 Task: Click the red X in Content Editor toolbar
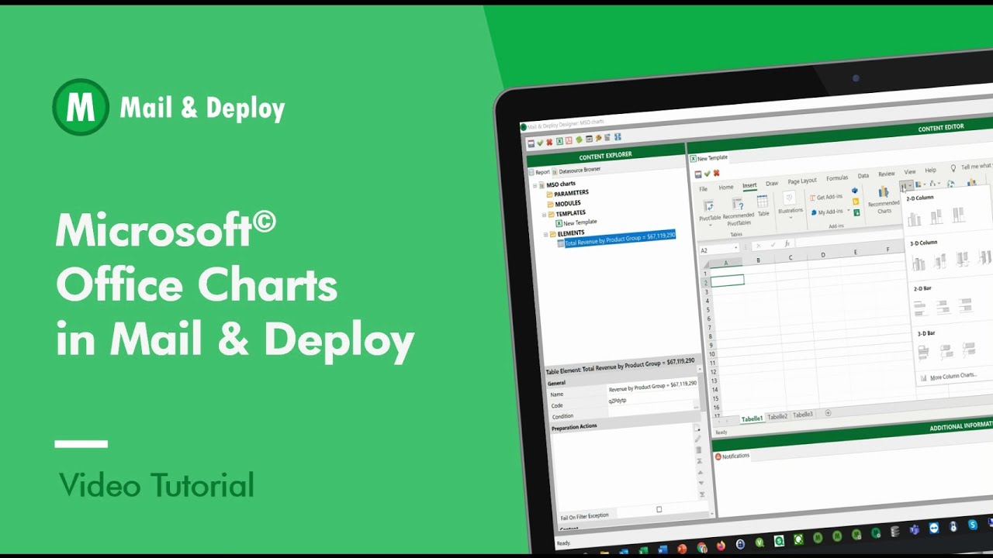[x=716, y=173]
